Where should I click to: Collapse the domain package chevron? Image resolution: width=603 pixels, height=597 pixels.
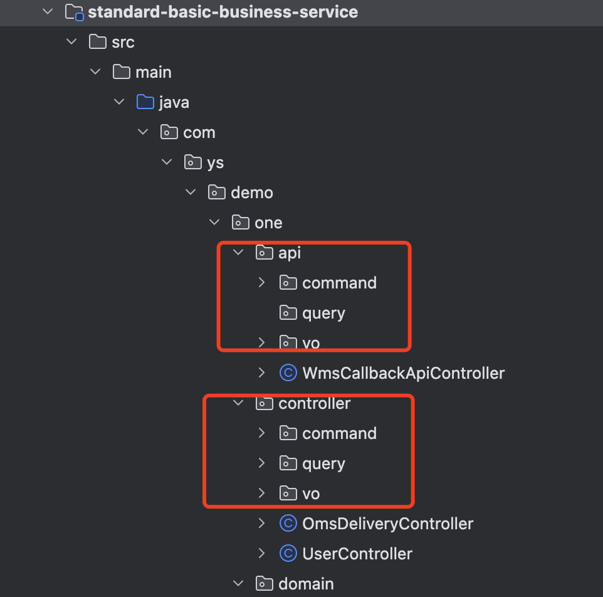tap(238, 583)
